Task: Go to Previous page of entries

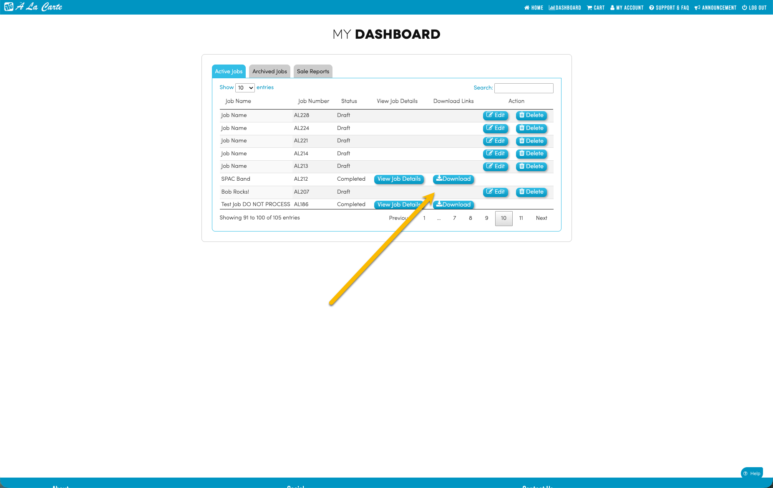Action: [400, 218]
